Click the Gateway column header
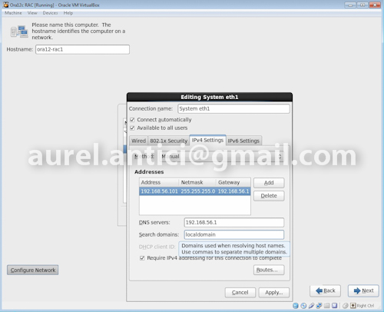The image size is (384, 312). click(233, 182)
